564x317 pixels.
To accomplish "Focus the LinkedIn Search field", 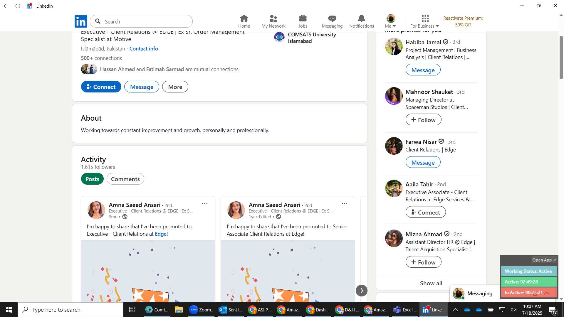I will 141,21.
